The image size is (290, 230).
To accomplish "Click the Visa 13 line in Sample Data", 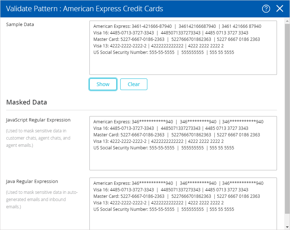I will tap(159, 46).
